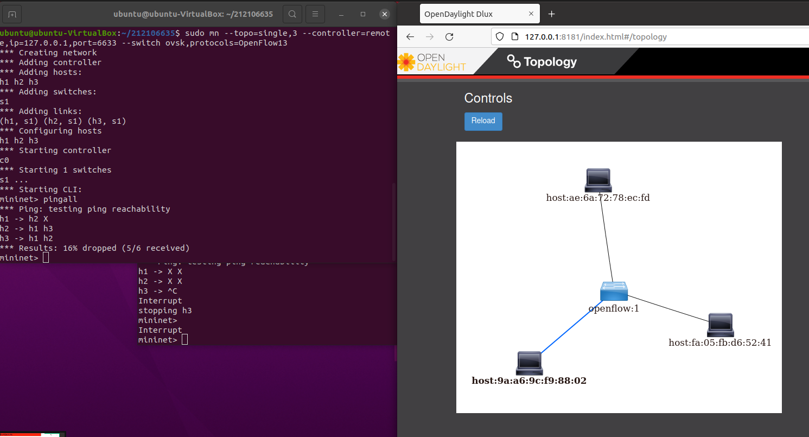Screen dimensions: 809x437
Task: Click the openflow:1 label
Action: [614, 308]
